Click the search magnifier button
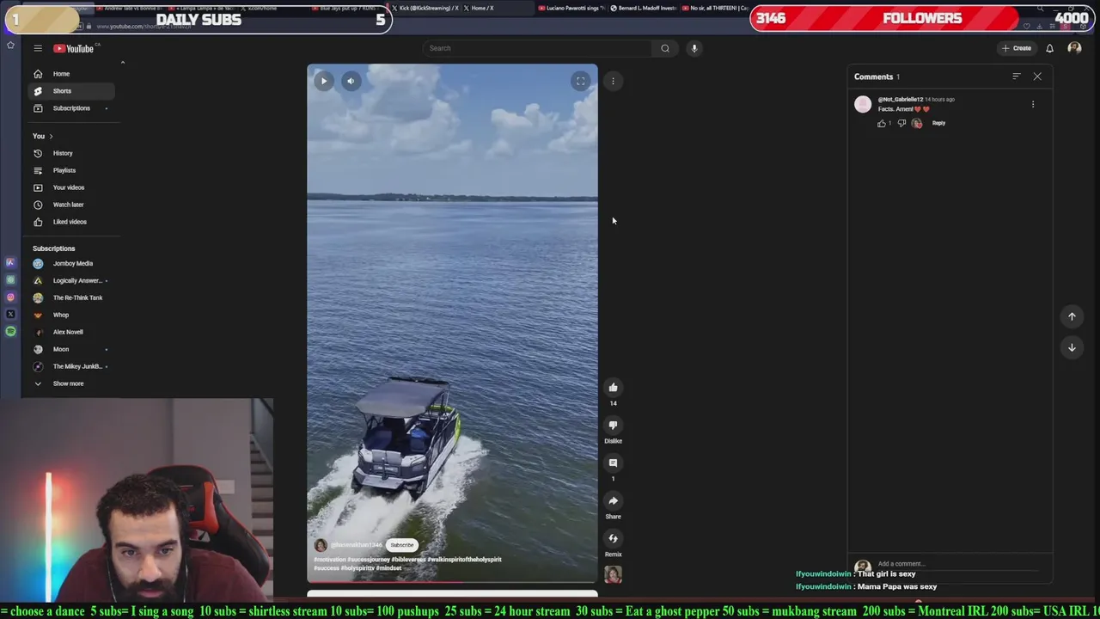 point(665,48)
